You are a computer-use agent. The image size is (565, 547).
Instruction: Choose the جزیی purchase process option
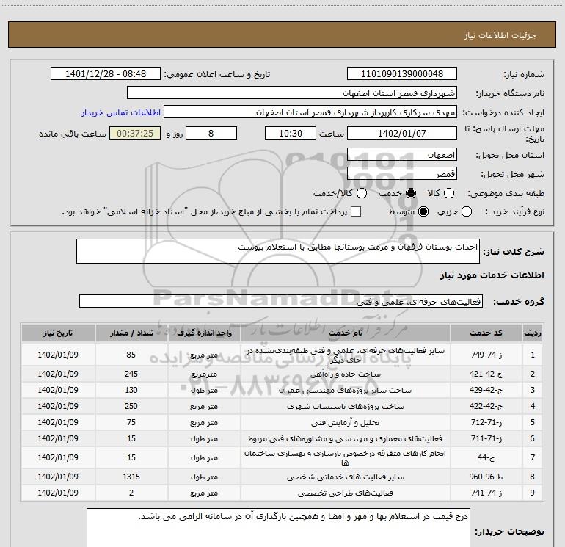coord(466,211)
